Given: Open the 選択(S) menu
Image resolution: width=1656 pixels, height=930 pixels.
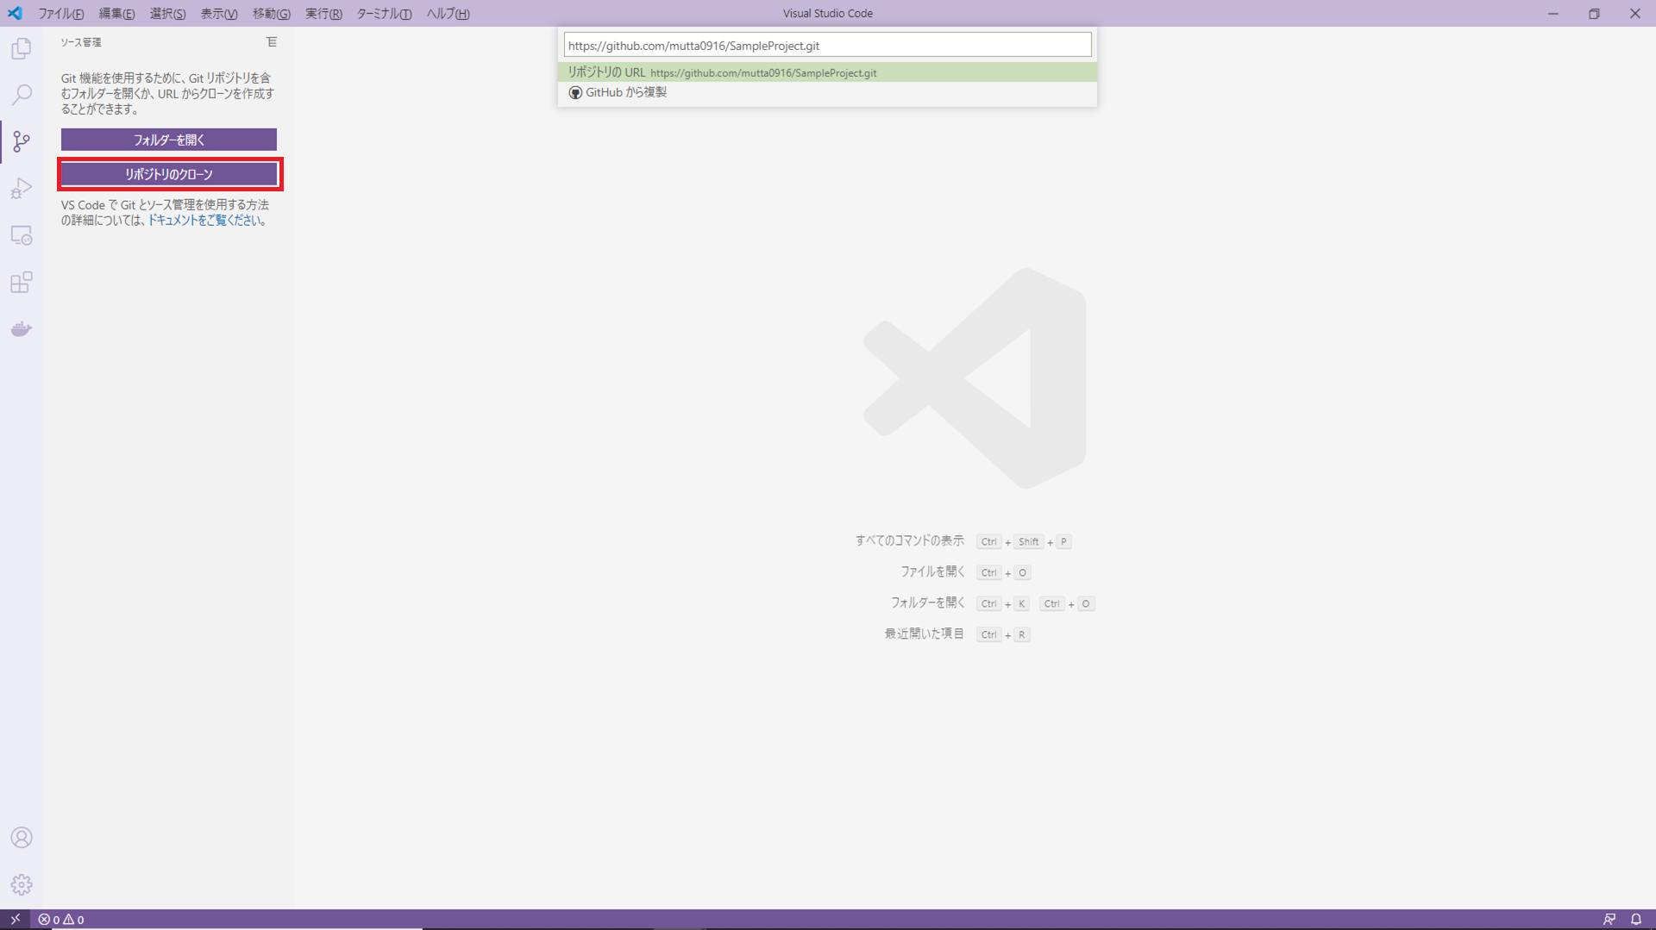Looking at the screenshot, I should pyautogui.click(x=167, y=14).
